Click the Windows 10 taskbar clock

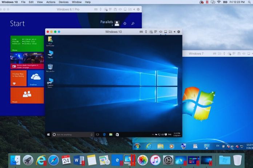(x=177, y=135)
